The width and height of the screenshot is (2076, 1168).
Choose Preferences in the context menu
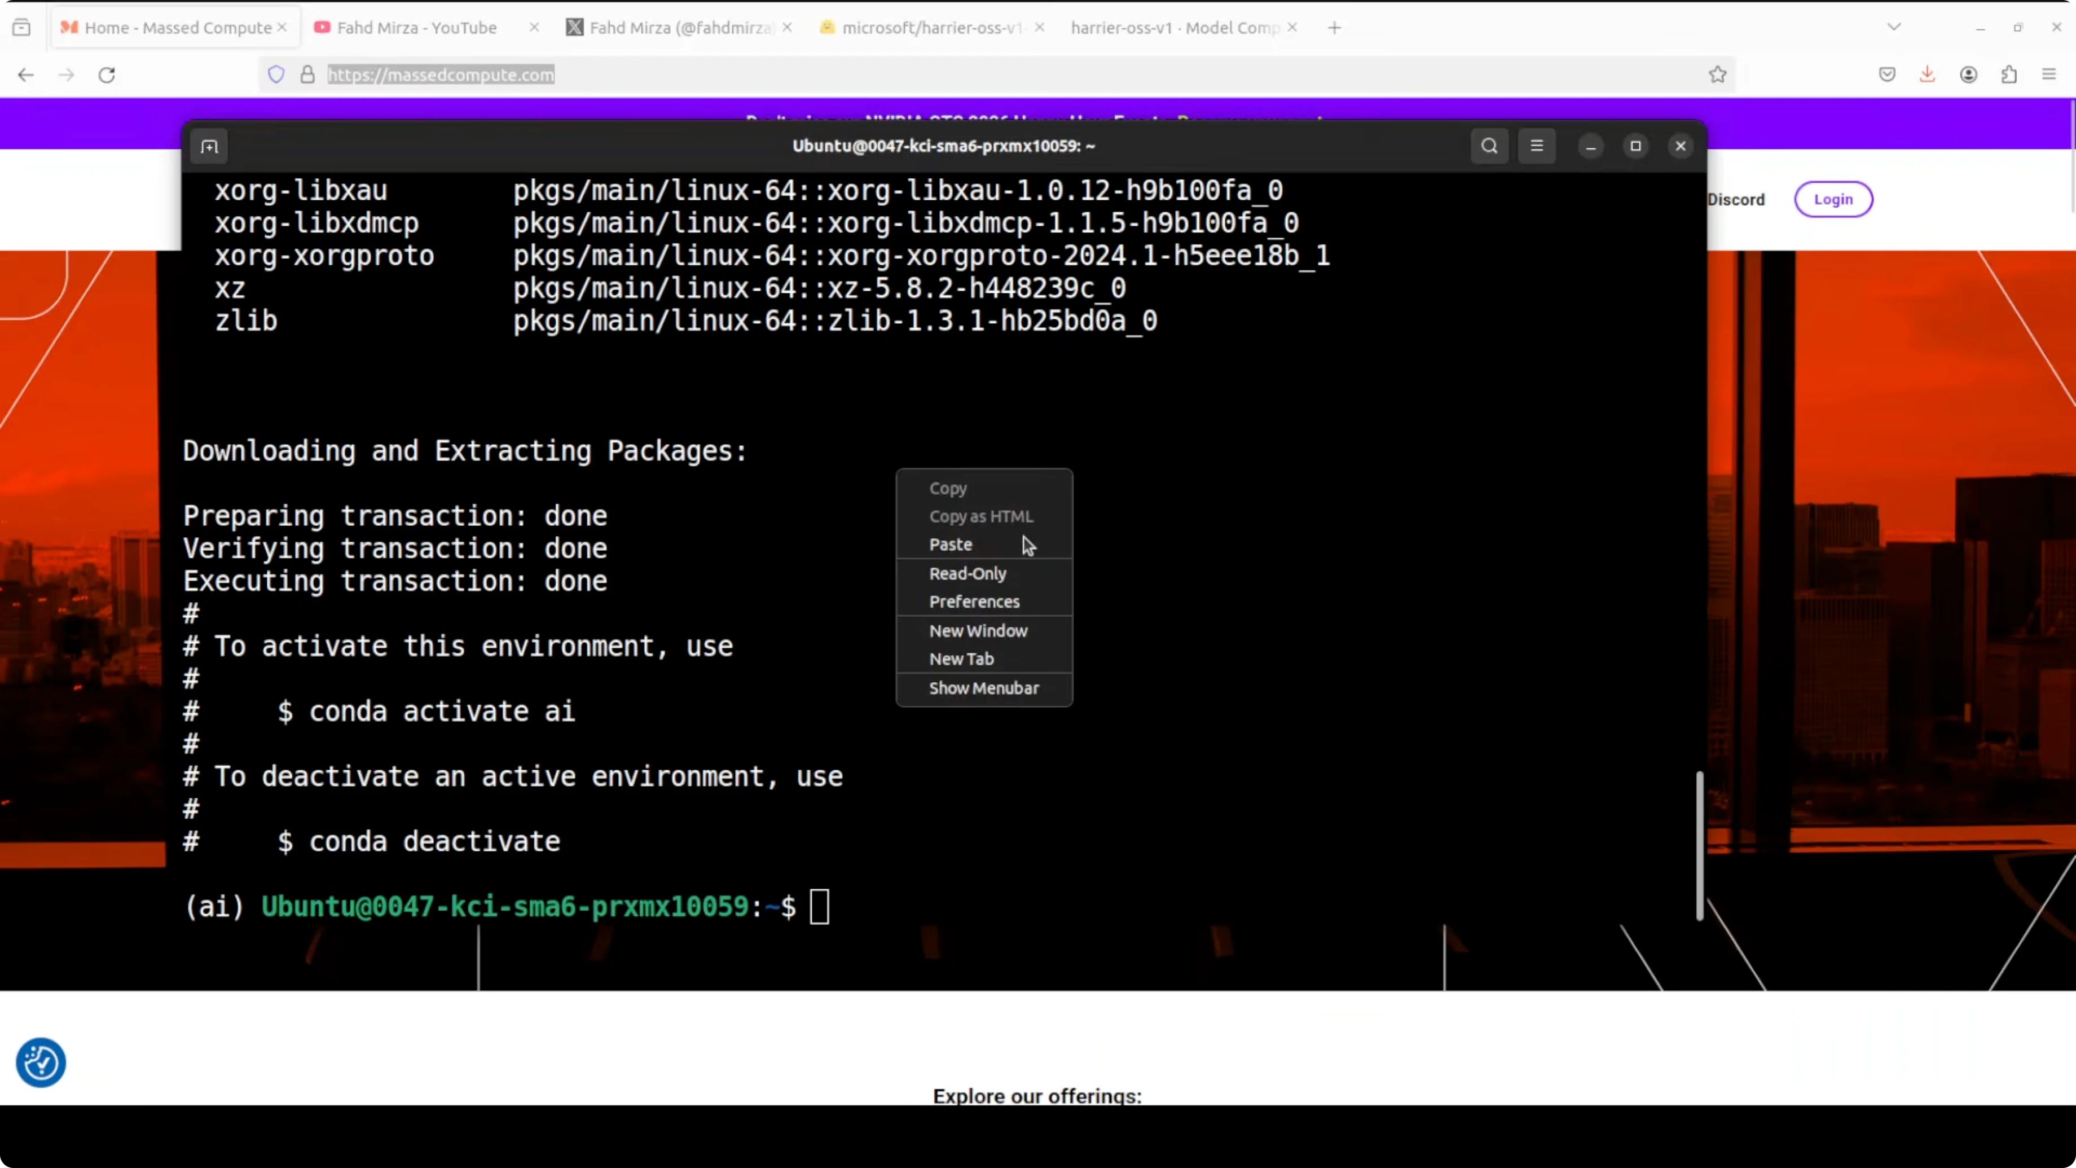coord(974,601)
